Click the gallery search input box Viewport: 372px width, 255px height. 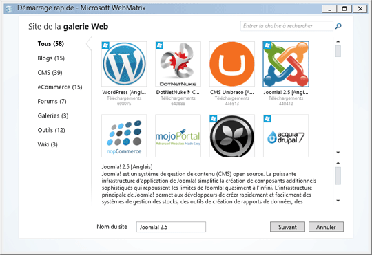click(287, 26)
